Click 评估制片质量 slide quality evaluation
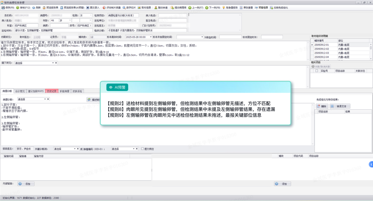 pos(112,8)
